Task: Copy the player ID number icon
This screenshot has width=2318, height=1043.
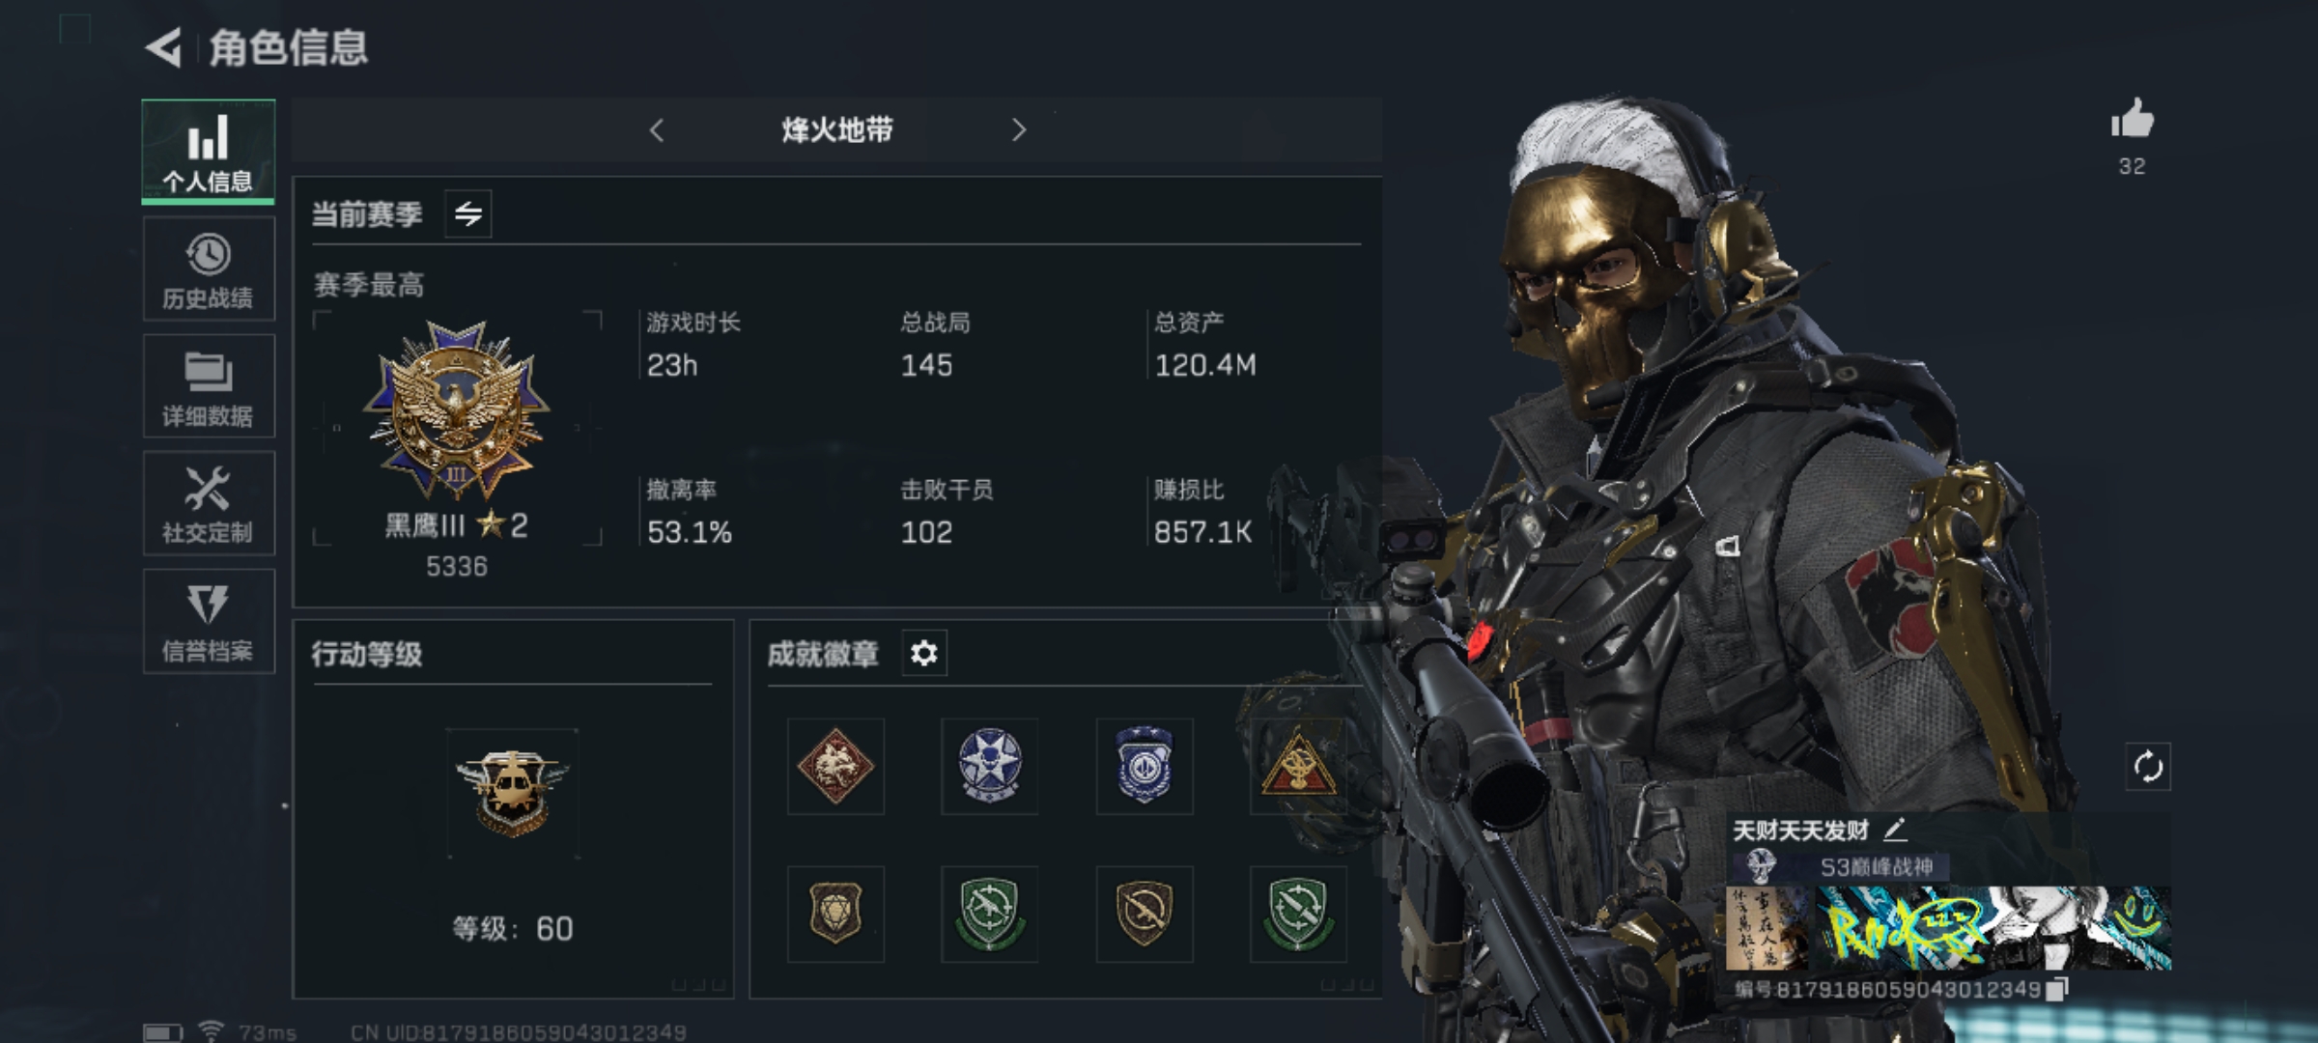Action: pos(2057,989)
